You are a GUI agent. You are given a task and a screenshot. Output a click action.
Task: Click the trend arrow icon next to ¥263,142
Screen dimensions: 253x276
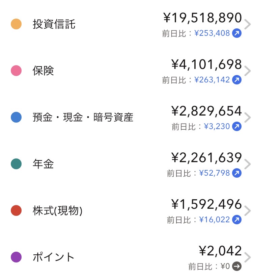[237, 80]
